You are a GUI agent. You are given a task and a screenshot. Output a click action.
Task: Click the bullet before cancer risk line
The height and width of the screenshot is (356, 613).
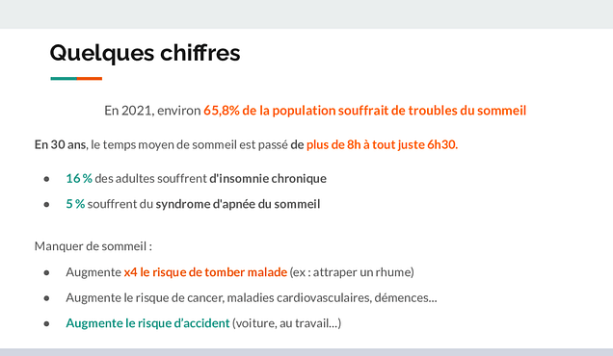[46, 298]
